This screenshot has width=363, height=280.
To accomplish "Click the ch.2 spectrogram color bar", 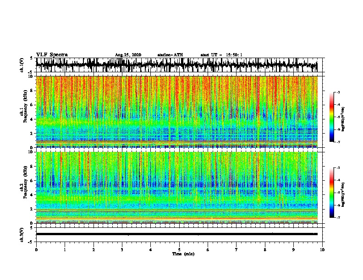I will coord(331,193).
